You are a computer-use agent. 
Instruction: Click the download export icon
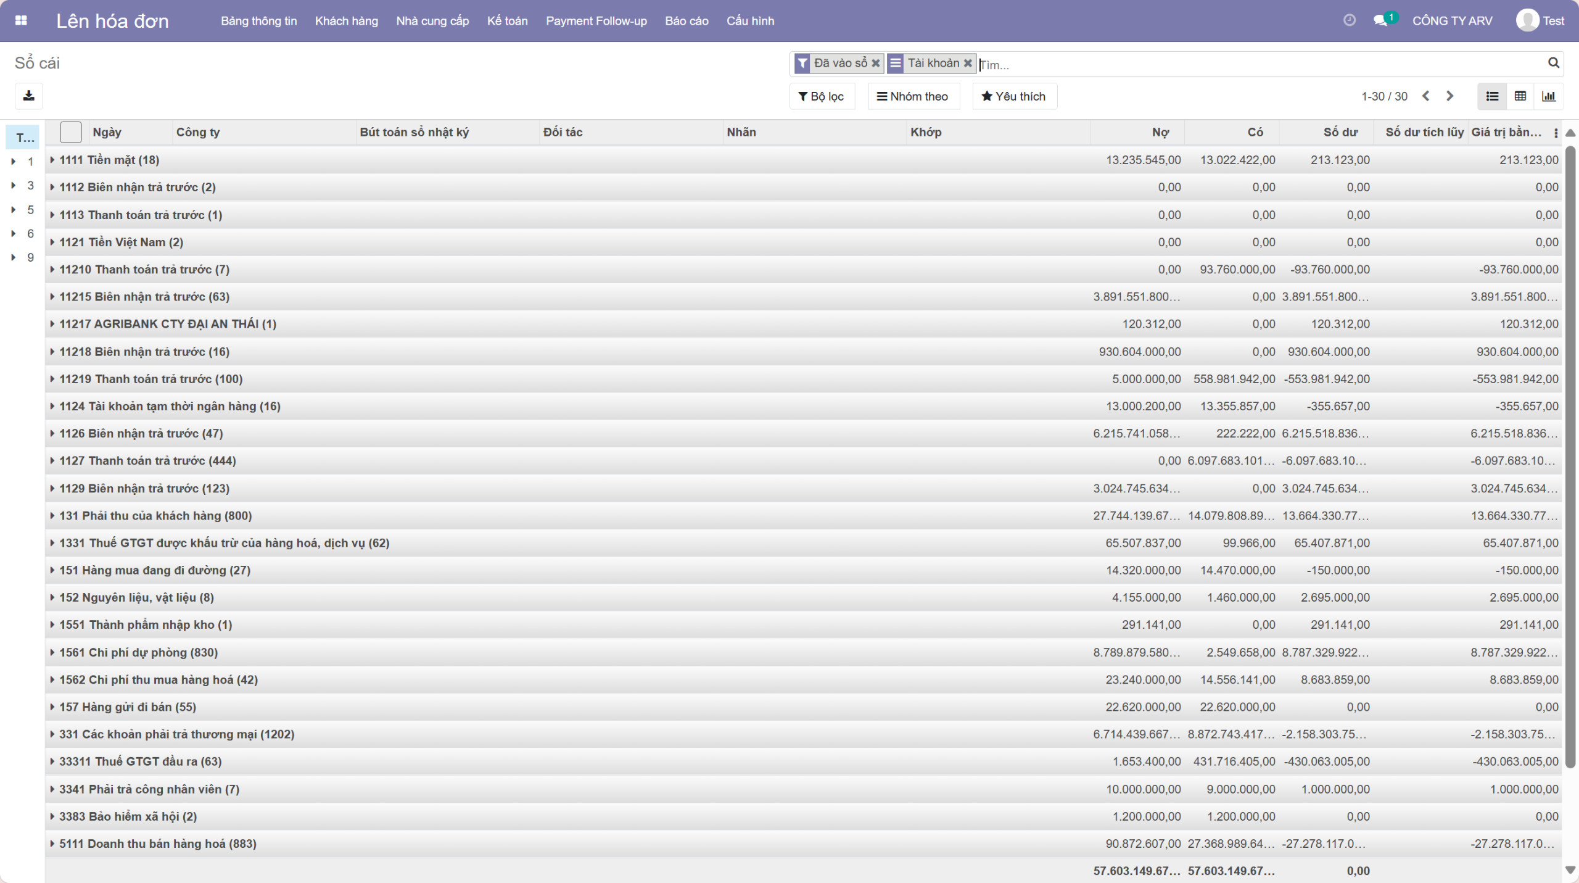(x=28, y=96)
